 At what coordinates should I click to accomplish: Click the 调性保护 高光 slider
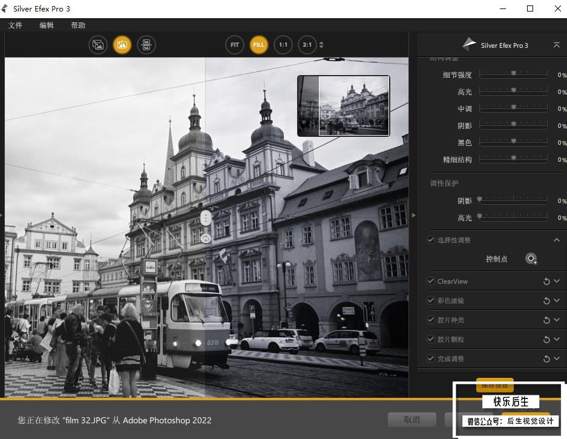coord(513,216)
